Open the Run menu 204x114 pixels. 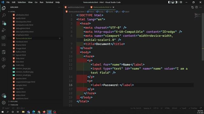[41, 2]
